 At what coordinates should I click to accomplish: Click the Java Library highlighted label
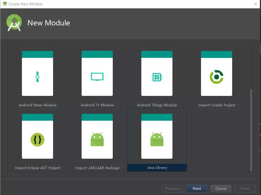coord(157,168)
